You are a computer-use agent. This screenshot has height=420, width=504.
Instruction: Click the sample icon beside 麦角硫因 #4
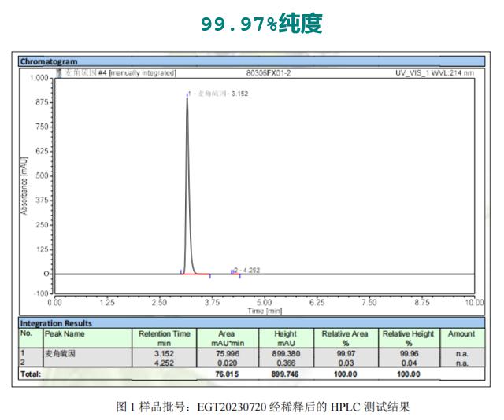tap(58, 73)
